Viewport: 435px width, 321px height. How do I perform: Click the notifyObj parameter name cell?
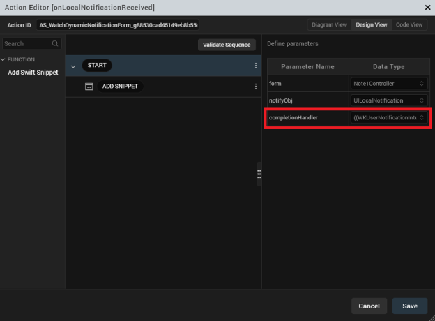coord(308,100)
